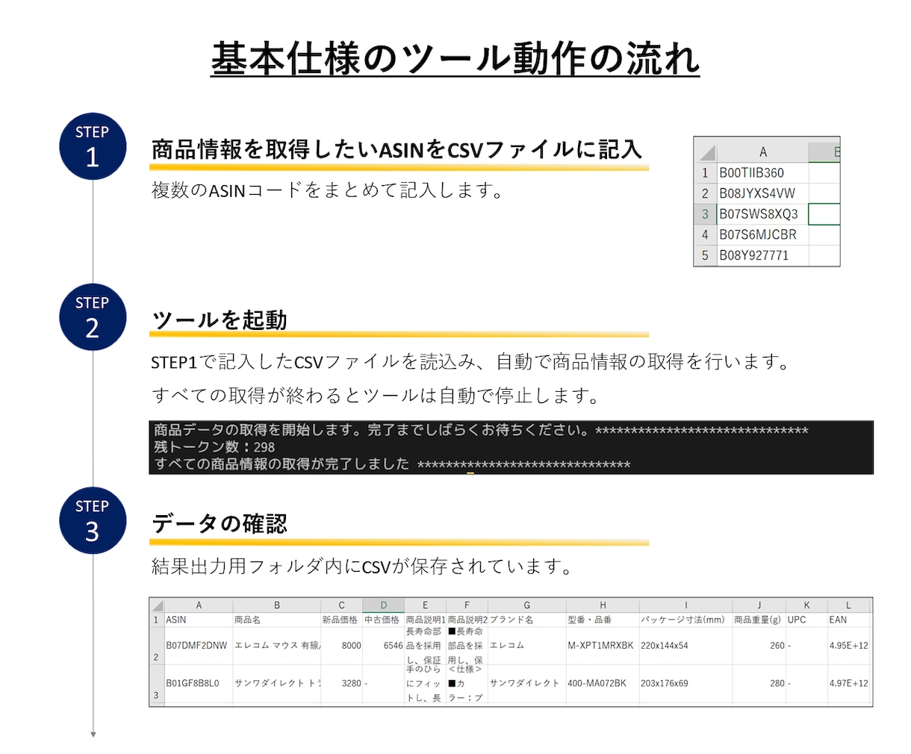
Task: Click the 商品重量(g) header cell
Action: tap(759, 620)
